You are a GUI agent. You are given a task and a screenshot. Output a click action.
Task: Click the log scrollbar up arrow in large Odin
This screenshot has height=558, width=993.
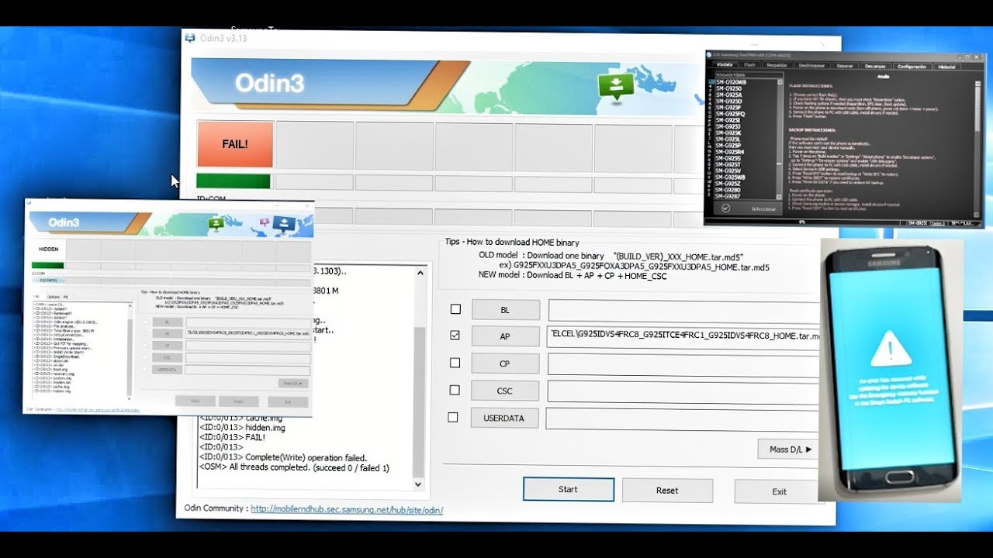pyautogui.click(x=420, y=272)
